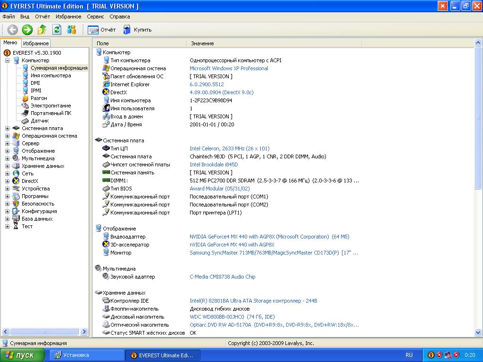
Task: Expand the Устройства tree node
Action: (7, 189)
